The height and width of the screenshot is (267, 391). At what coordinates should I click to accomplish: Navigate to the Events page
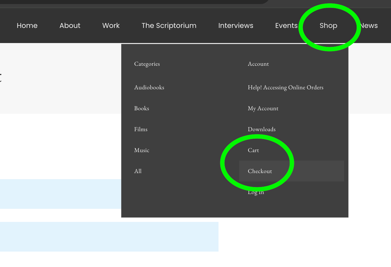[x=286, y=26]
